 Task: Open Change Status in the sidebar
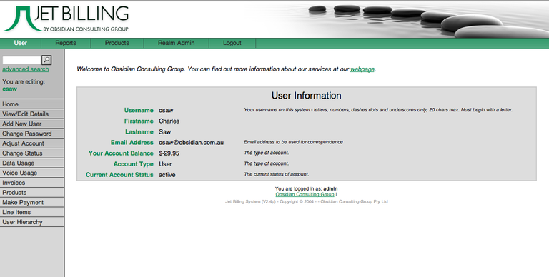(x=32, y=153)
